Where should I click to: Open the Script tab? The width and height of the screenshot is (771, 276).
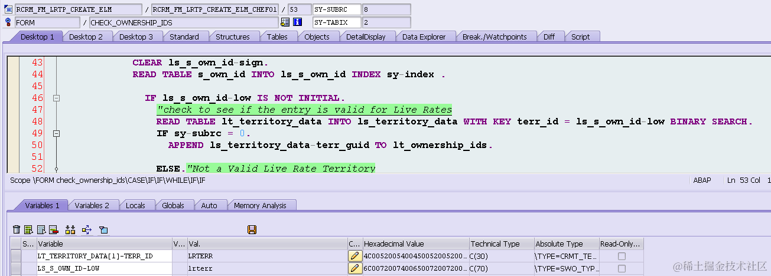[581, 37]
